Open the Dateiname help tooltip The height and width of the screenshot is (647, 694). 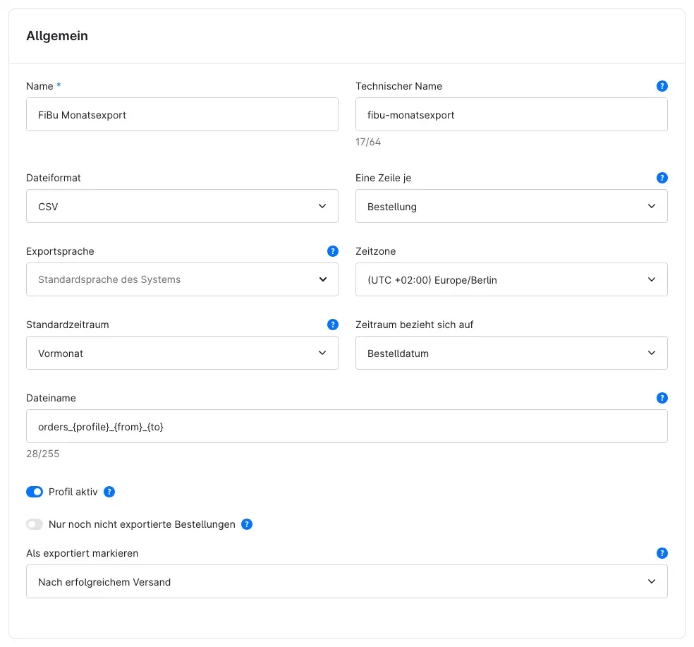click(x=662, y=398)
